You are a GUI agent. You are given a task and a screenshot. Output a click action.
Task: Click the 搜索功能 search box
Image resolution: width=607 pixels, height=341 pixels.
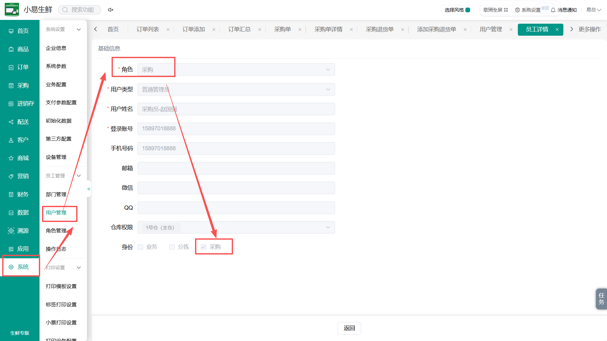pyautogui.click(x=79, y=10)
